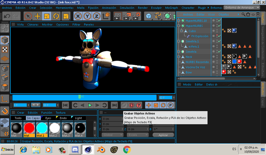Image resolution: width=266 pixels, height=155 pixels.
Task: Click the Aplicar button
Action: click(x=163, y=135)
